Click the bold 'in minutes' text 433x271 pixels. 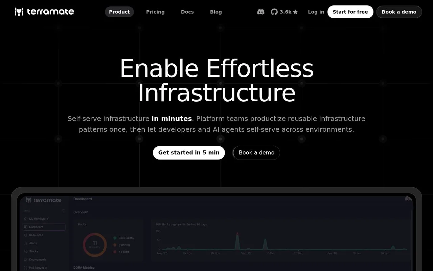point(172,119)
